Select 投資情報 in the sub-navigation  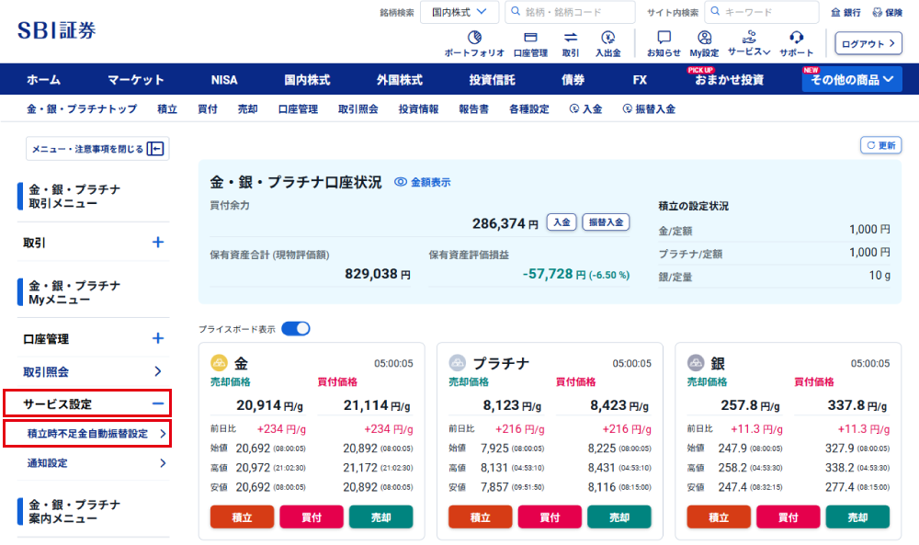pos(418,108)
